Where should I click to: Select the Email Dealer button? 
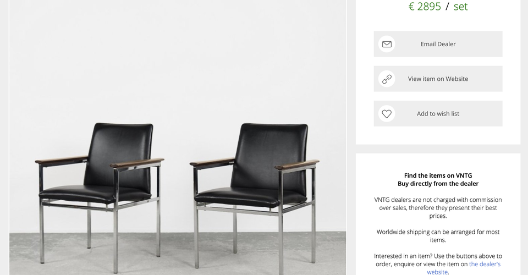(438, 44)
